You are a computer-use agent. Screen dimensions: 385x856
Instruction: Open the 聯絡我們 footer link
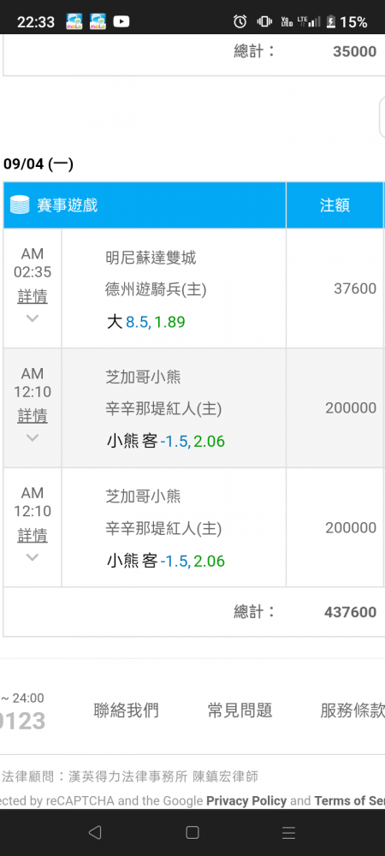pyautogui.click(x=126, y=710)
